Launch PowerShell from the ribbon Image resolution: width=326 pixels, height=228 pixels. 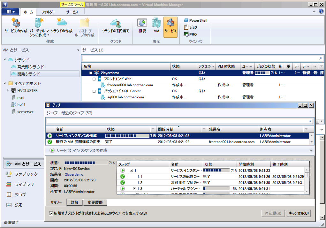click(x=196, y=20)
